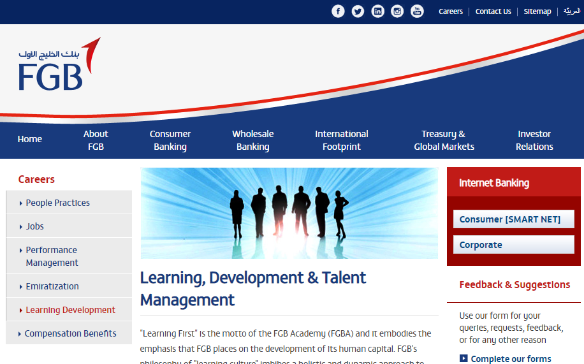Select Jobs in the sidebar

click(69, 226)
